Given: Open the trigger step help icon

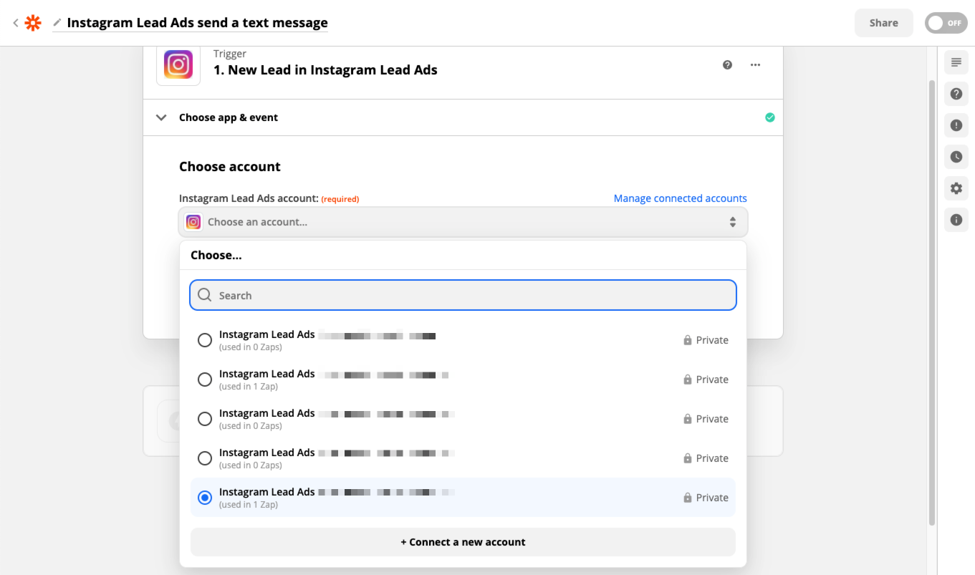Looking at the screenshot, I should [728, 64].
